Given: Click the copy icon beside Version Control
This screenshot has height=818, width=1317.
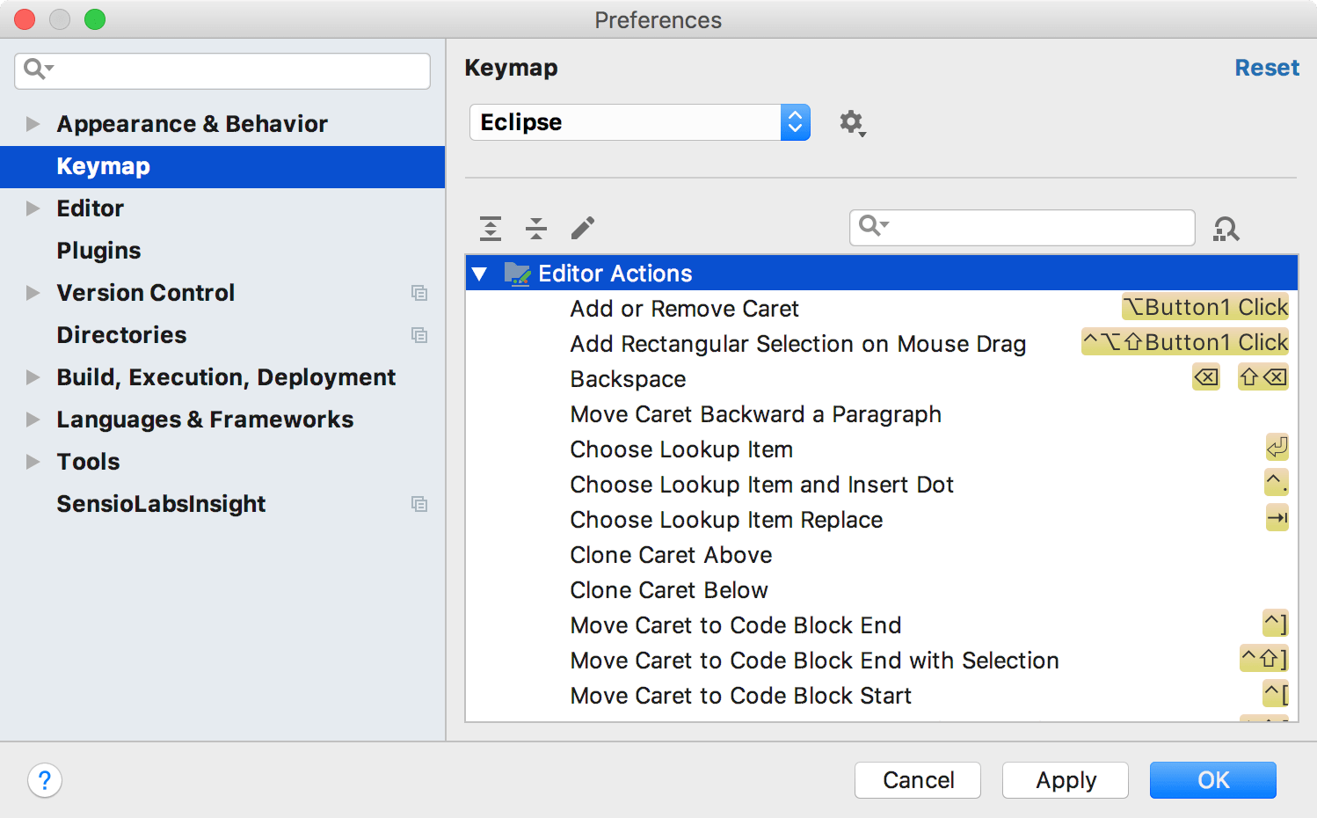Looking at the screenshot, I should click(419, 293).
